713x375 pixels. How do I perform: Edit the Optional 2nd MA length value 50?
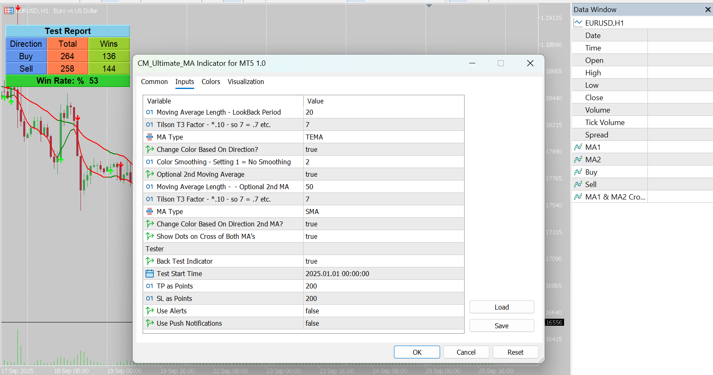(384, 187)
